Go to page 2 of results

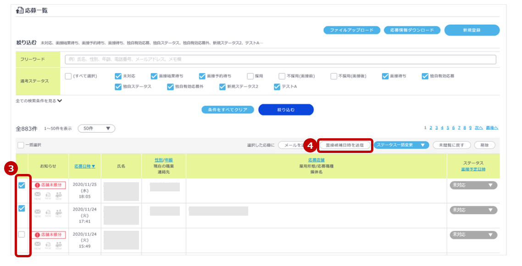(x=431, y=128)
